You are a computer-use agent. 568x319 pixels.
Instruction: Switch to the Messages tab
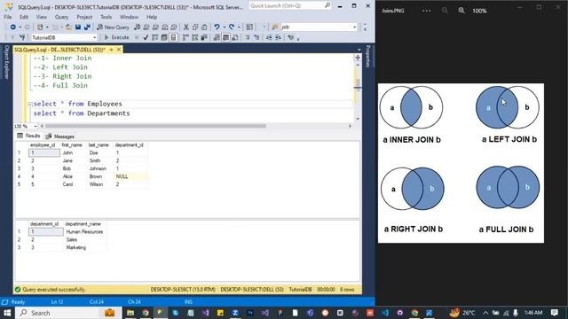(60, 136)
